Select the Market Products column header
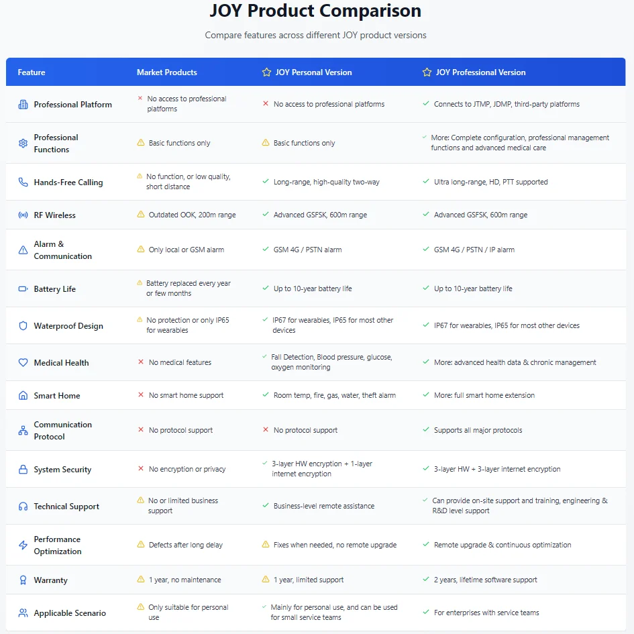The width and height of the screenshot is (634, 634). [x=167, y=72]
